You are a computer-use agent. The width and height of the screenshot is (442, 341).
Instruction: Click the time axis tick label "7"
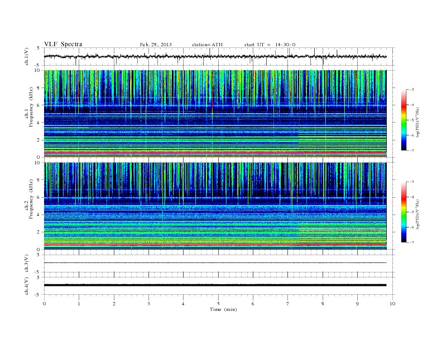(288, 304)
